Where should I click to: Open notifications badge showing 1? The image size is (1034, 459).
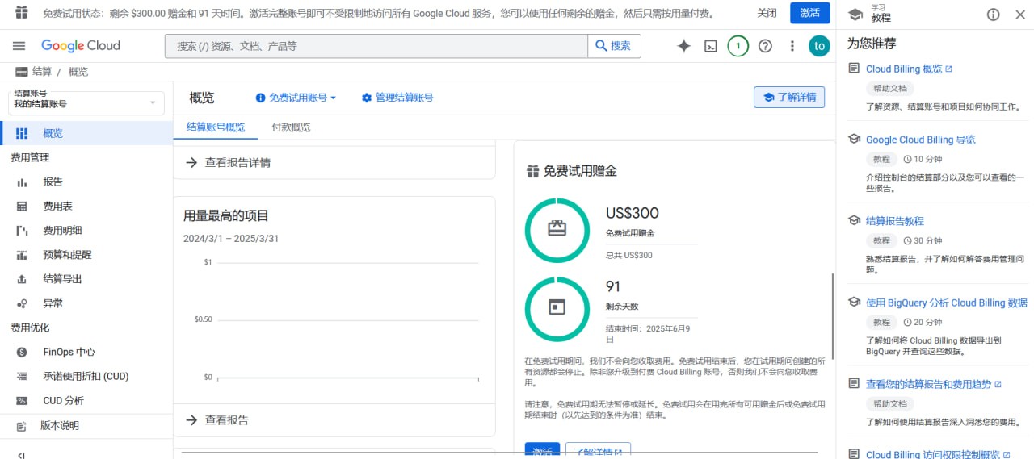point(738,46)
